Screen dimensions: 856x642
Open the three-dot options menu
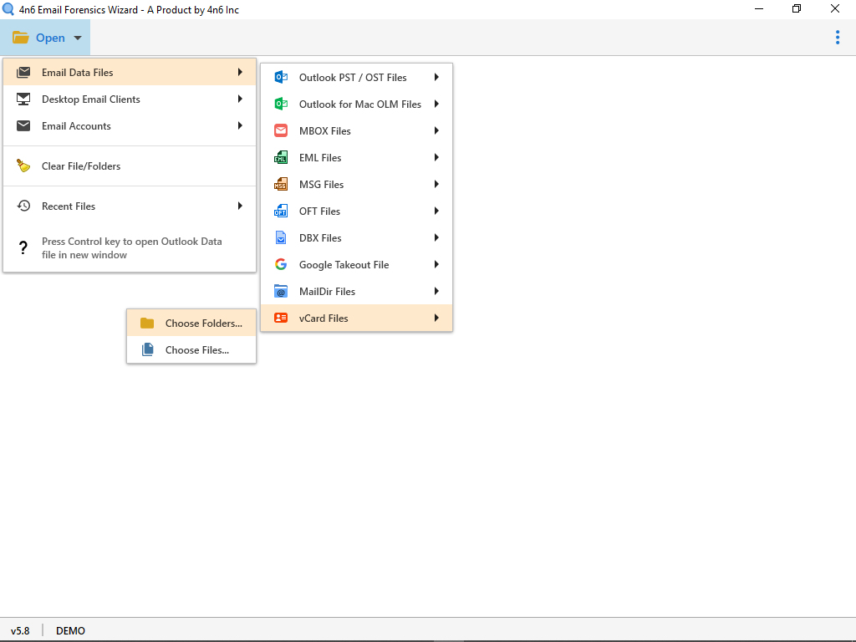(838, 37)
